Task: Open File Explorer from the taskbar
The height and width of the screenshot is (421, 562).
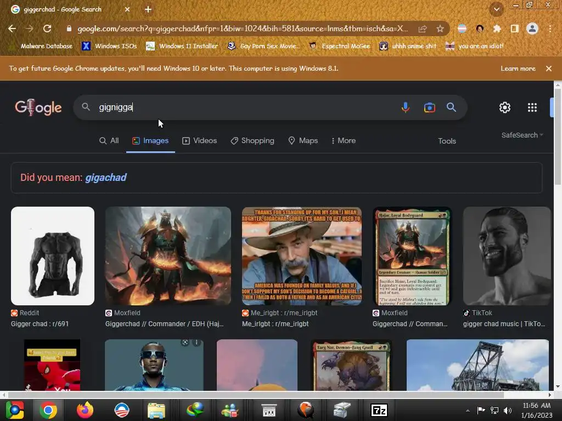Action: click(156, 410)
